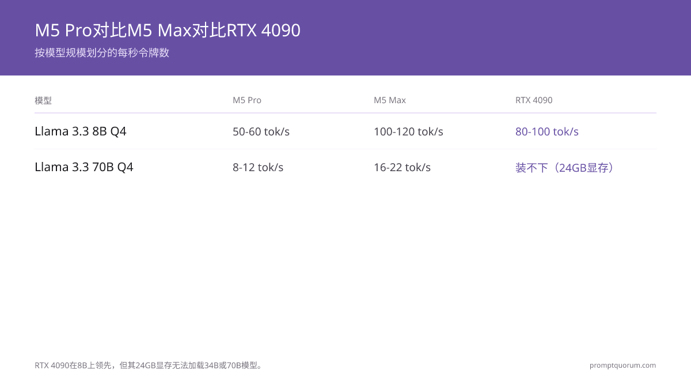Click the "8-12 tok/s" cell
The image size is (691, 389).
pyautogui.click(x=258, y=167)
